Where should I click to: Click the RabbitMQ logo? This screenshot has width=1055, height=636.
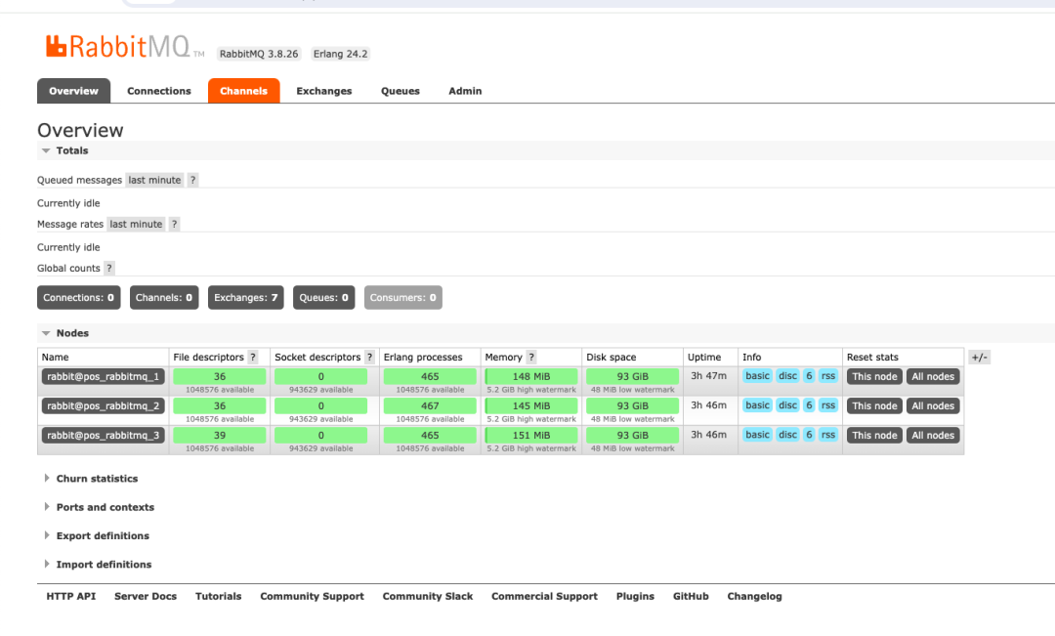point(124,47)
